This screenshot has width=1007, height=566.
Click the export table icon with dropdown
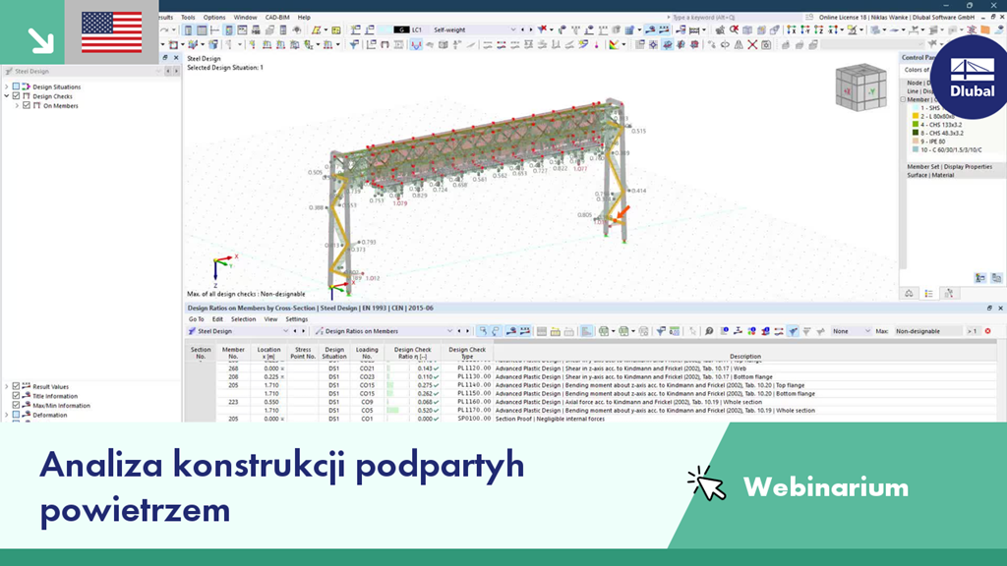pyautogui.click(x=605, y=331)
